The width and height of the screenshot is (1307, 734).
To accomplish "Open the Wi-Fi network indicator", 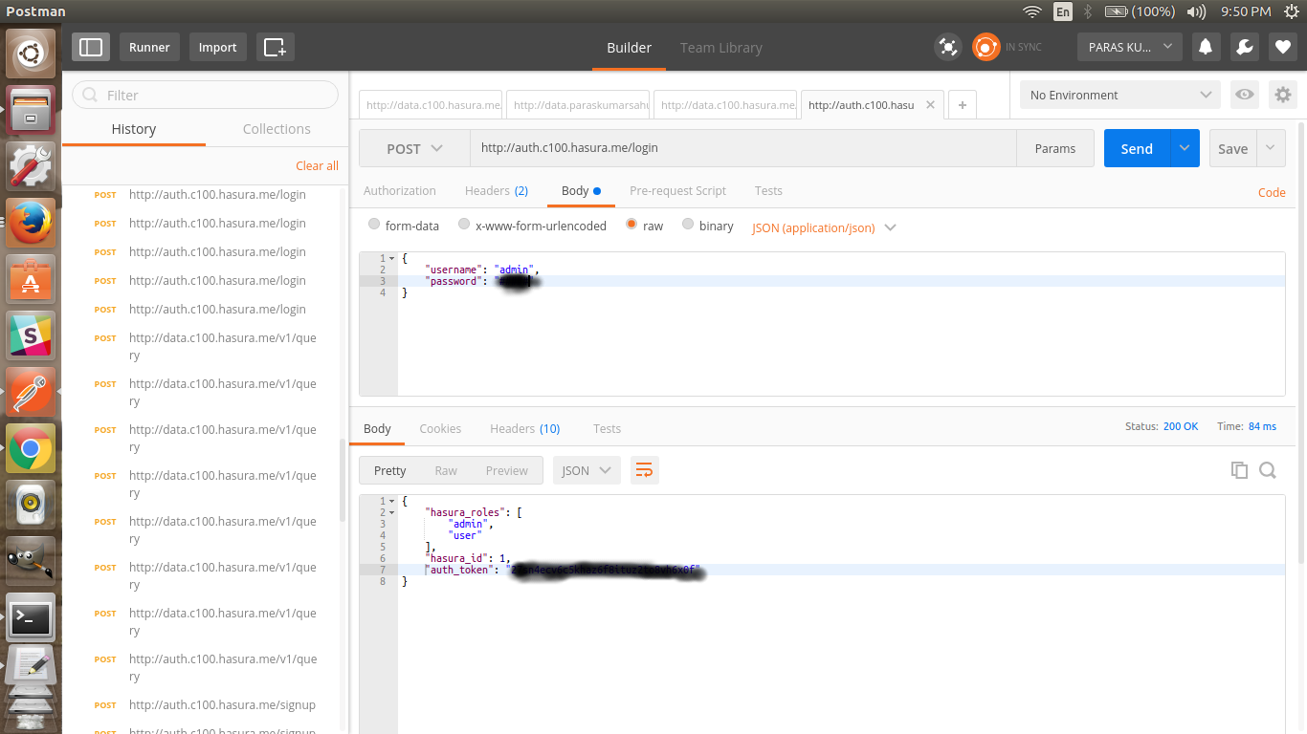I will 1032,11.
